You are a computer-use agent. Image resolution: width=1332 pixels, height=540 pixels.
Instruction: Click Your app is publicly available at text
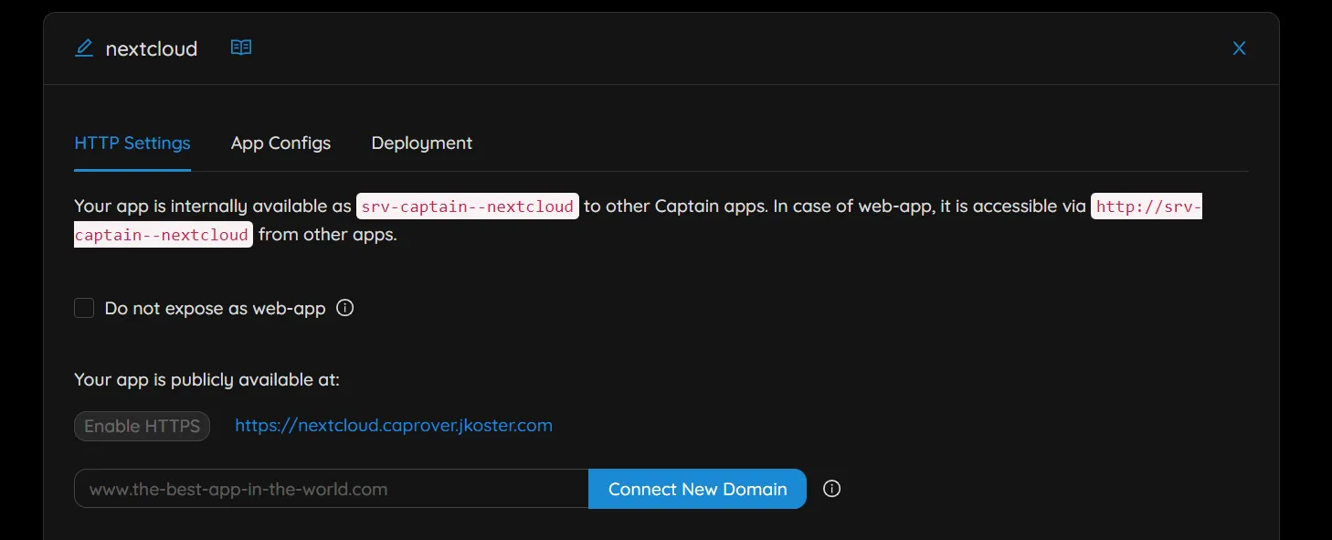click(x=206, y=379)
